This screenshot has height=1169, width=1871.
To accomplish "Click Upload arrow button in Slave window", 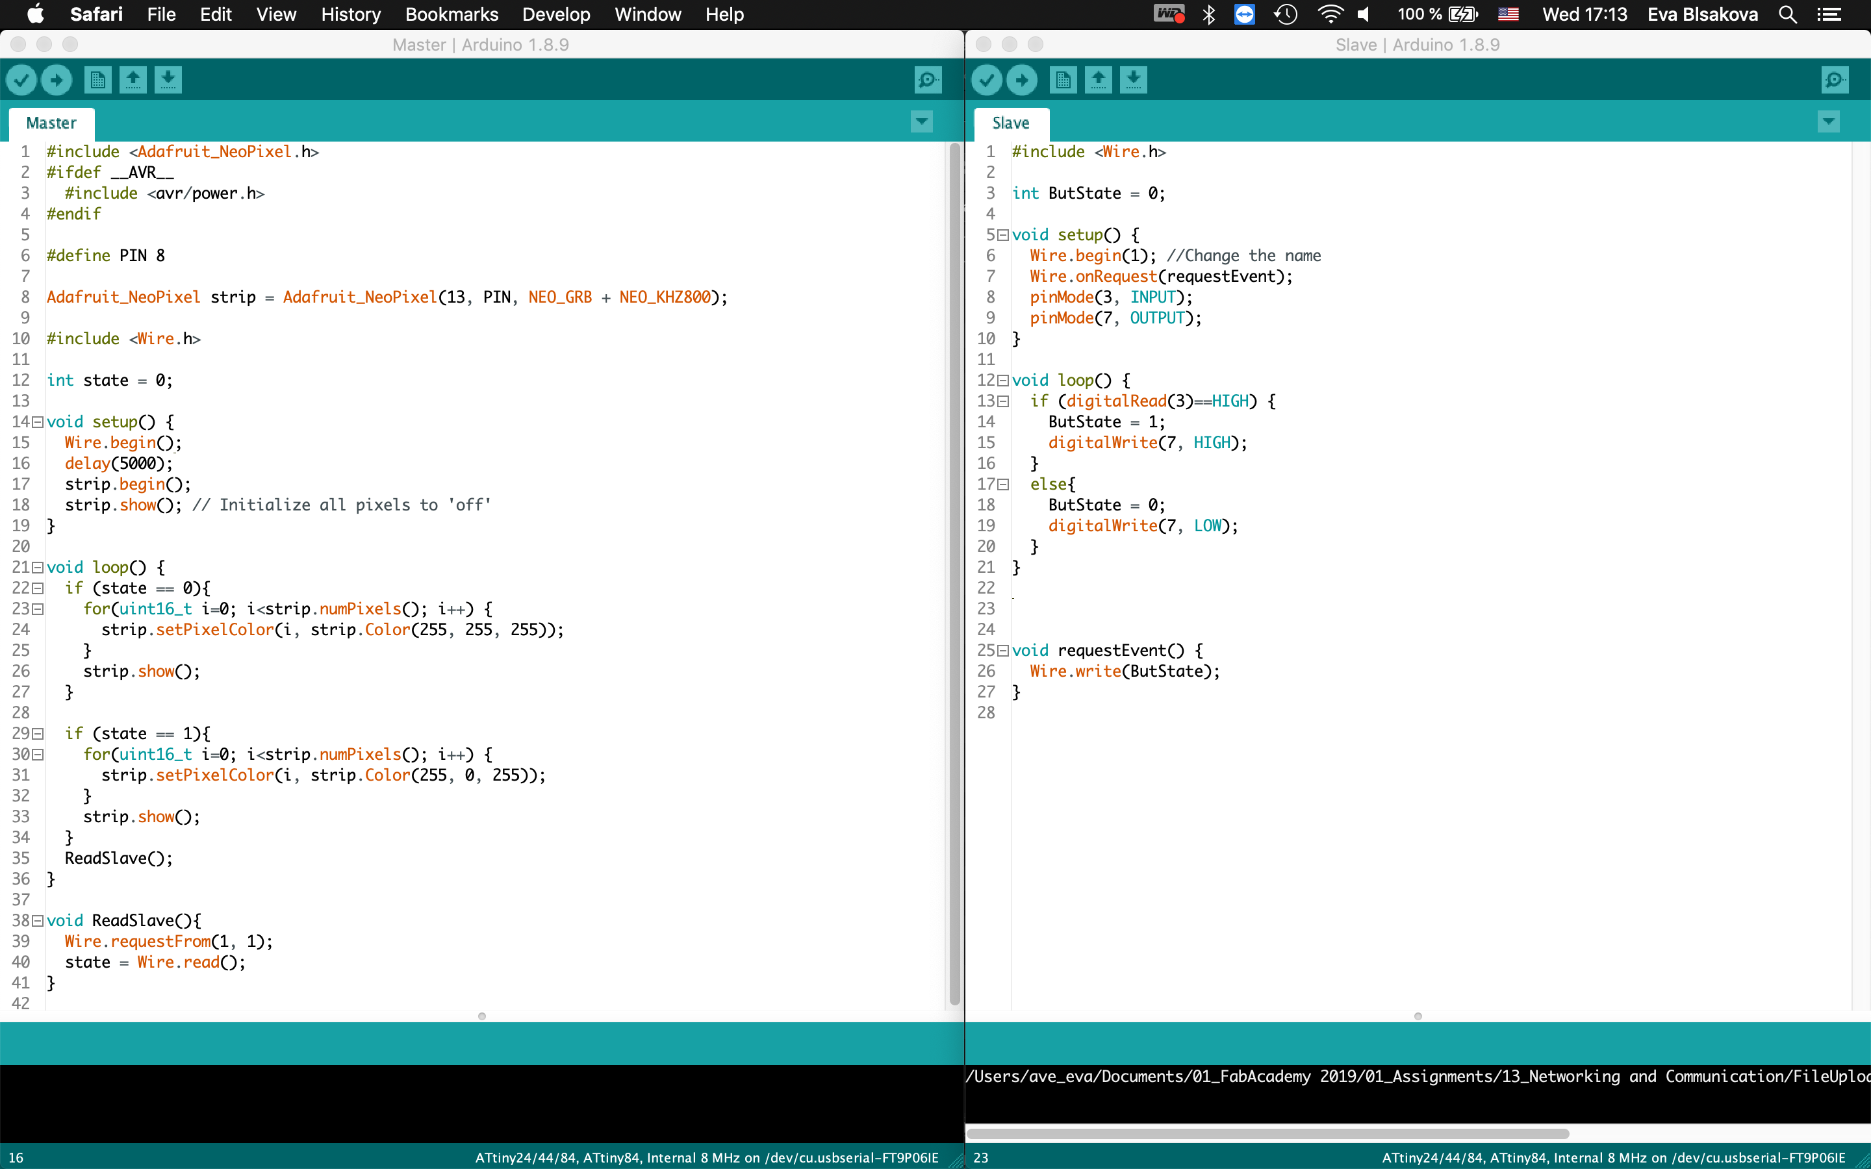I will tap(1021, 80).
